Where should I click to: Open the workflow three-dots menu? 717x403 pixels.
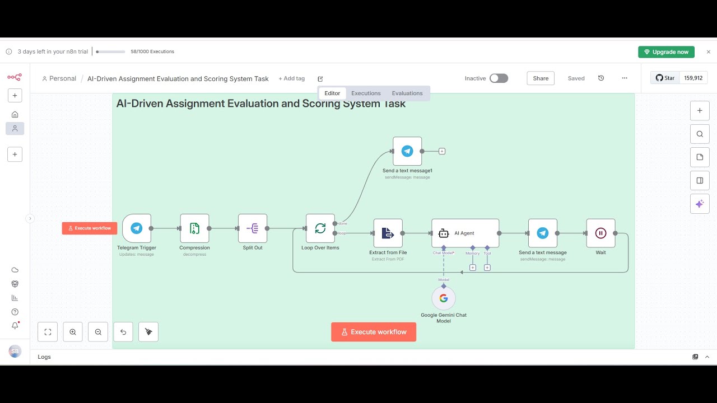625,78
